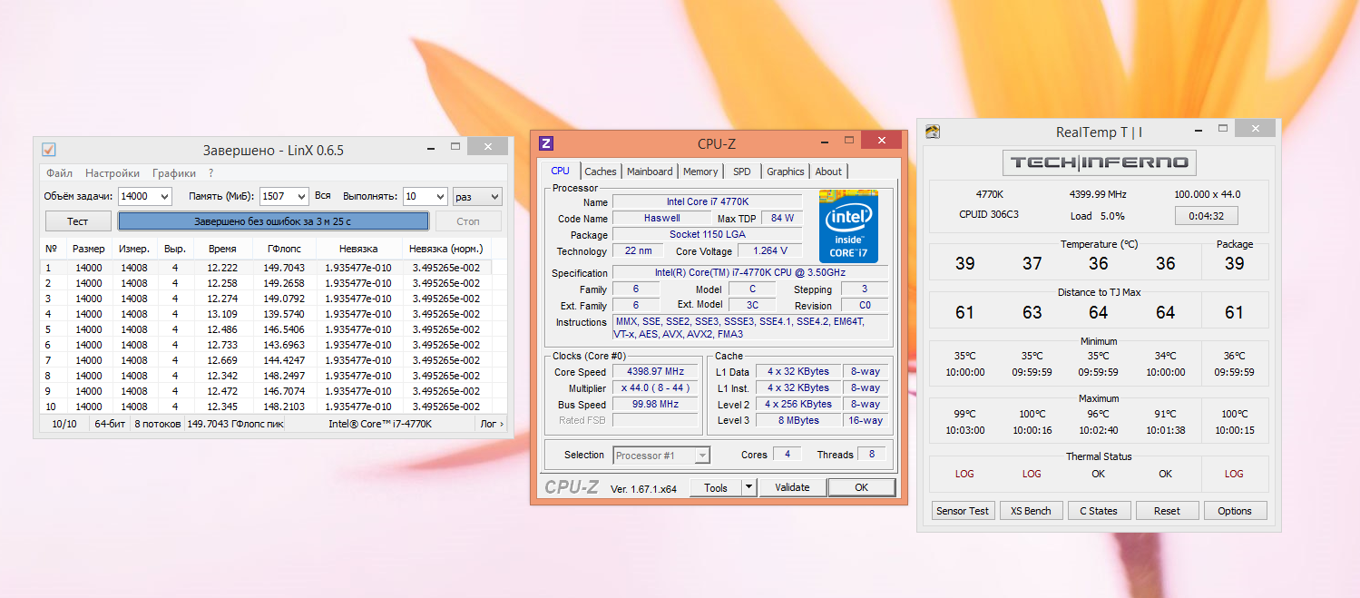Click the Package temperature value 39
This screenshot has width=1360, height=598.
pyautogui.click(x=1234, y=263)
